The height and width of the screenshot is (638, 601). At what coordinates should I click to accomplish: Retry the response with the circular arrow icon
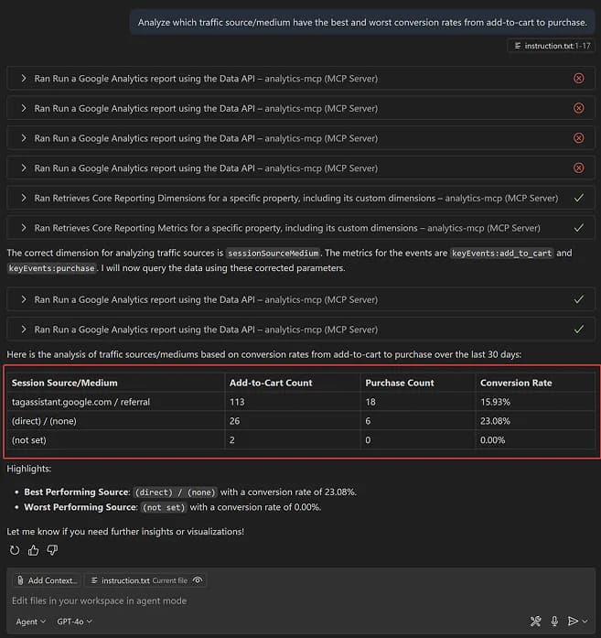tap(15, 550)
